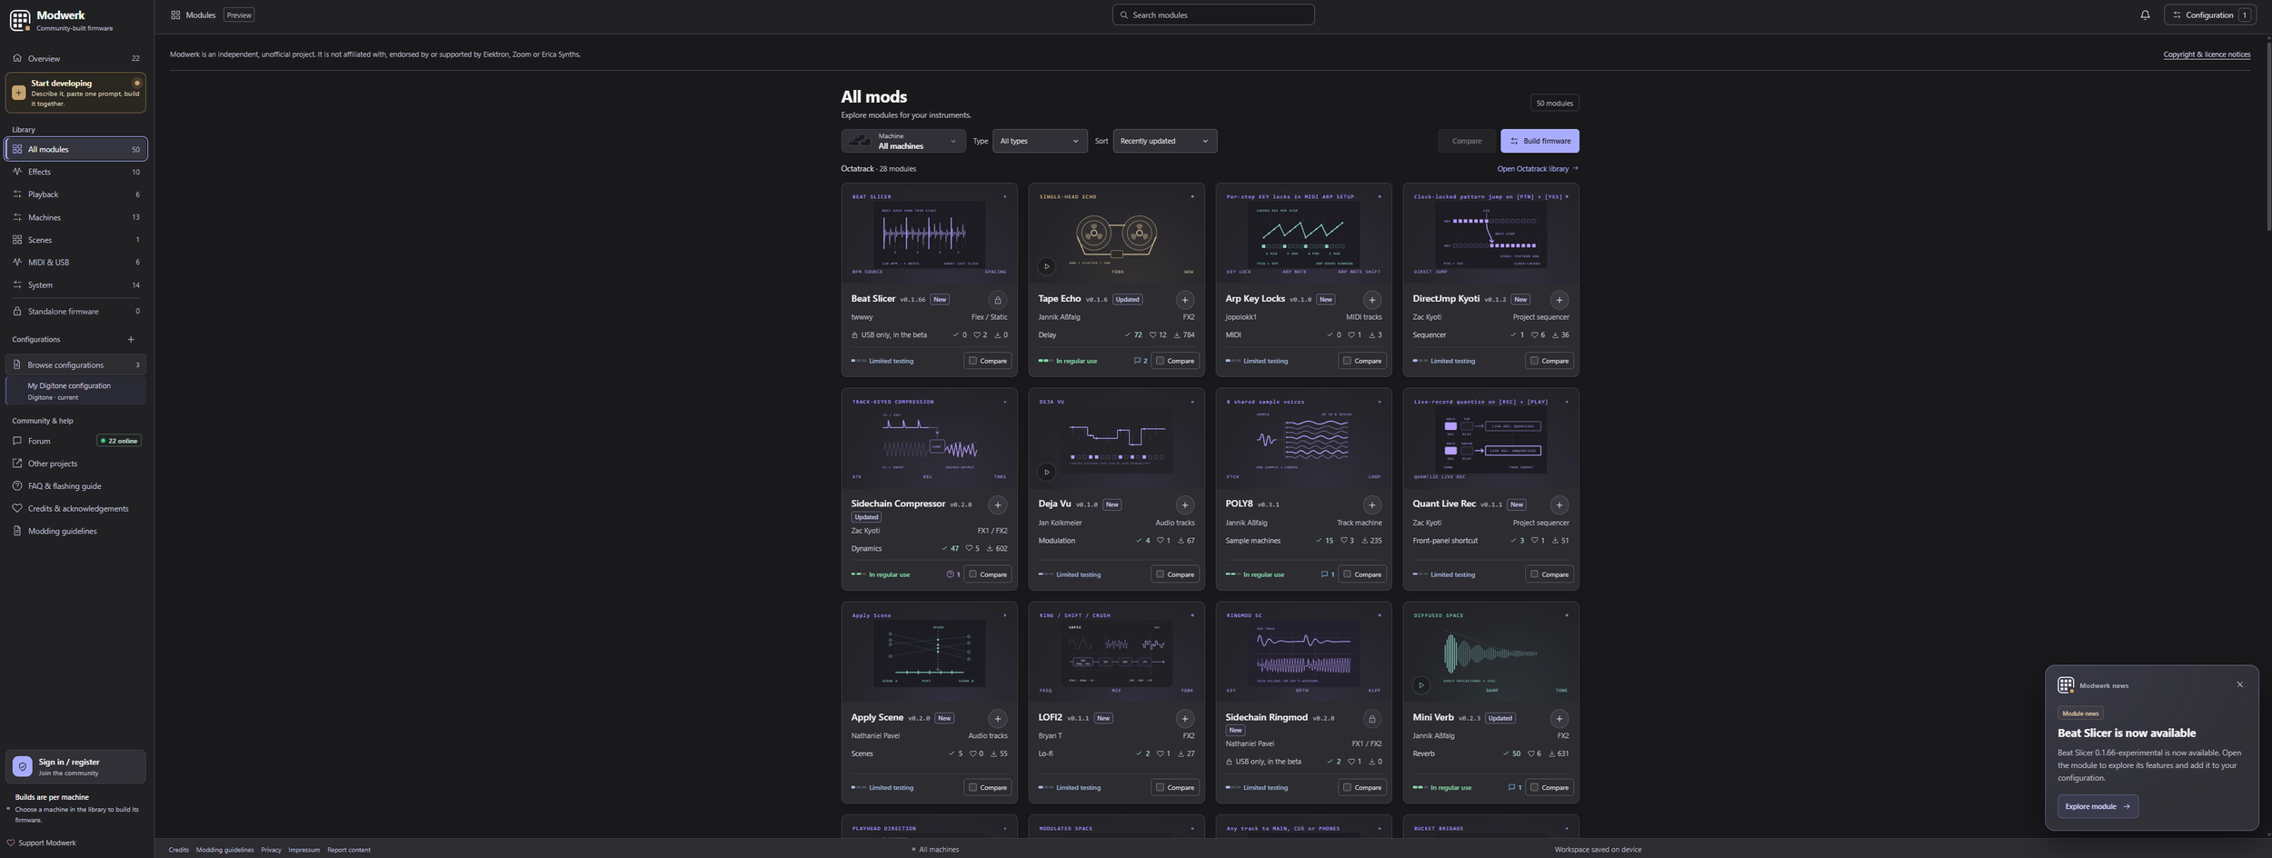Open the All types dropdown
Screen dimensions: 2272x858
(x=1039, y=141)
